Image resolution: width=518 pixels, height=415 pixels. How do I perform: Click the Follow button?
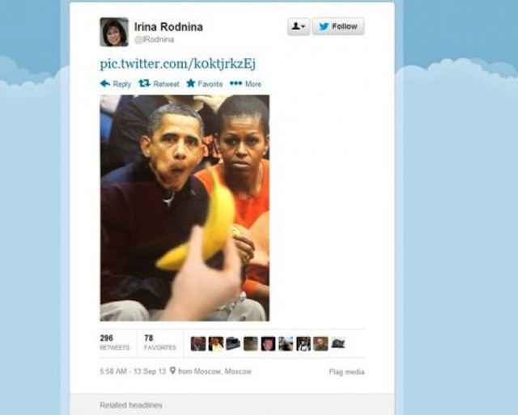click(x=338, y=27)
